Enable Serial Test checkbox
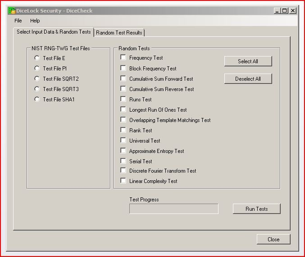The image size is (305, 257). [x=123, y=161]
